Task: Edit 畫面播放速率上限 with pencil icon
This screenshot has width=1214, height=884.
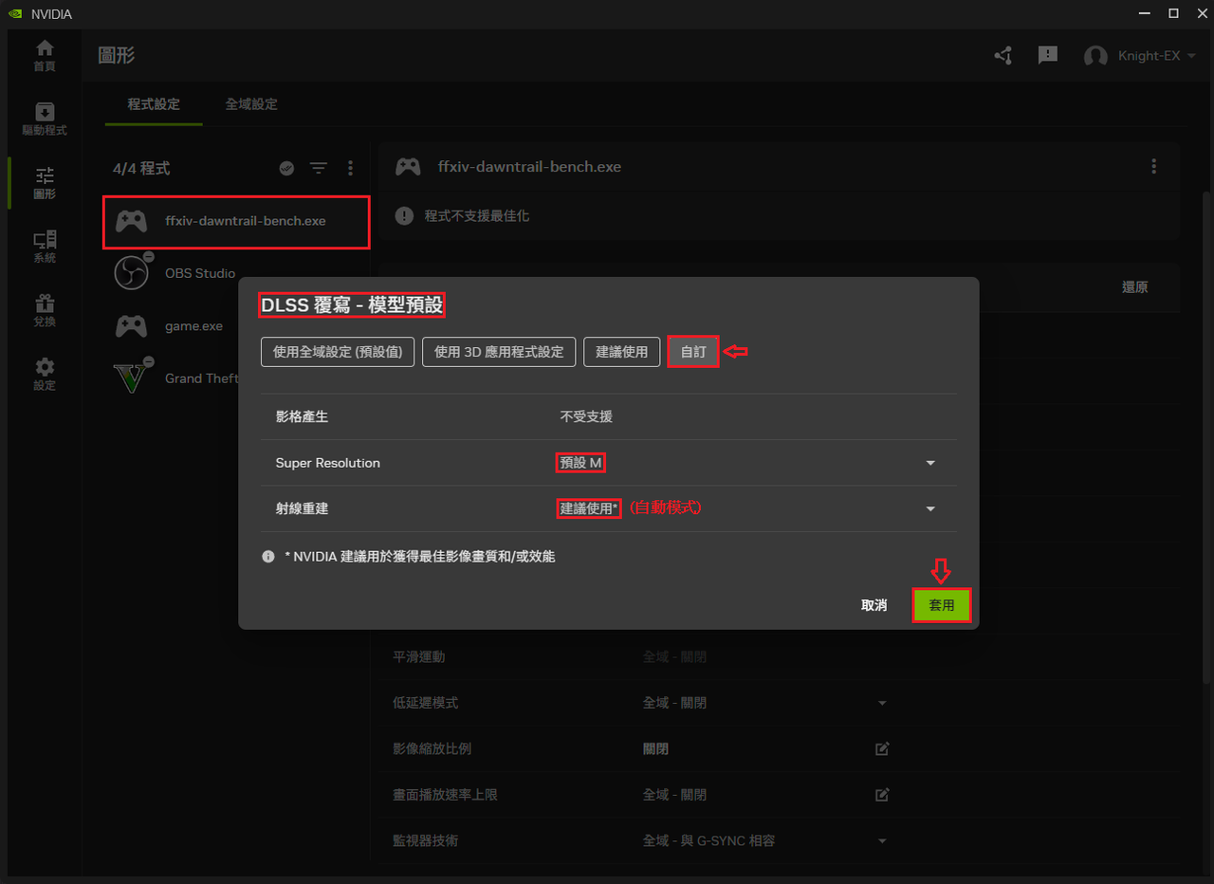Action: (882, 795)
